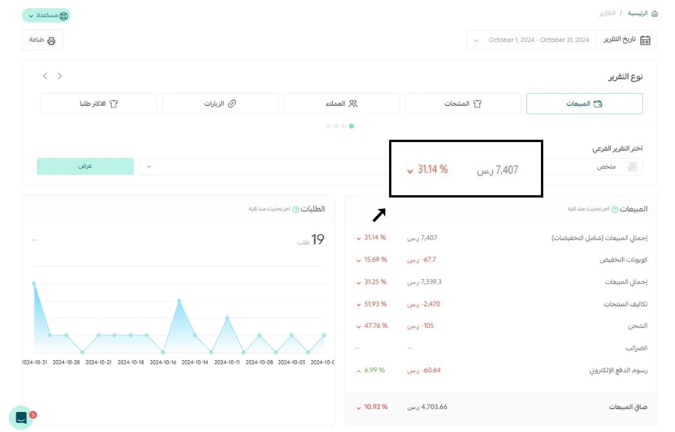Click the summary document icon next to ملخص
The image size is (675, 432).
coord(632,167)
